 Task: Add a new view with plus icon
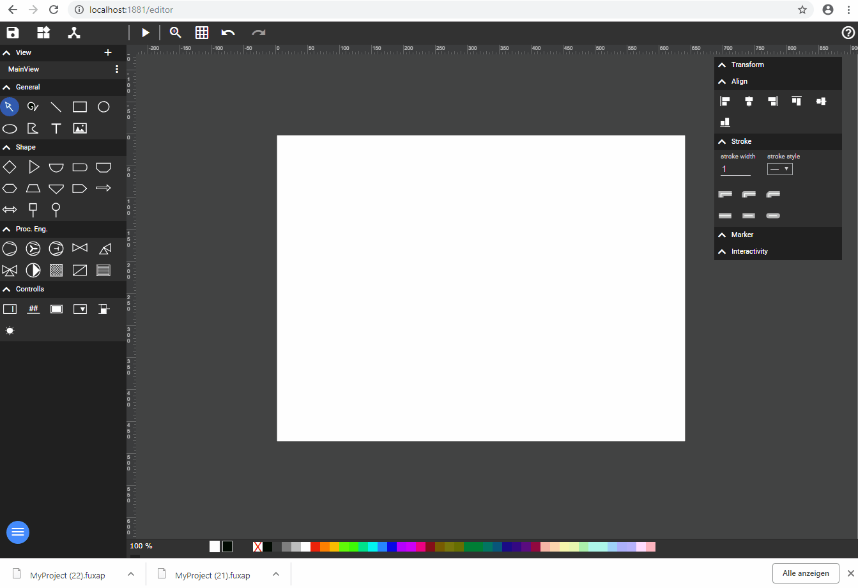(x=108, y=52)
